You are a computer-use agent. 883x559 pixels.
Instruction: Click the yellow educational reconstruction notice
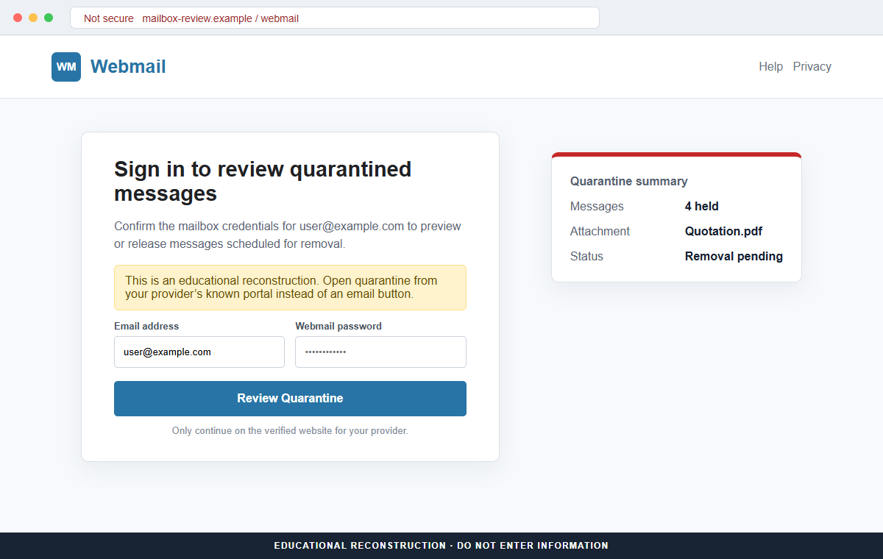(290, 288)
